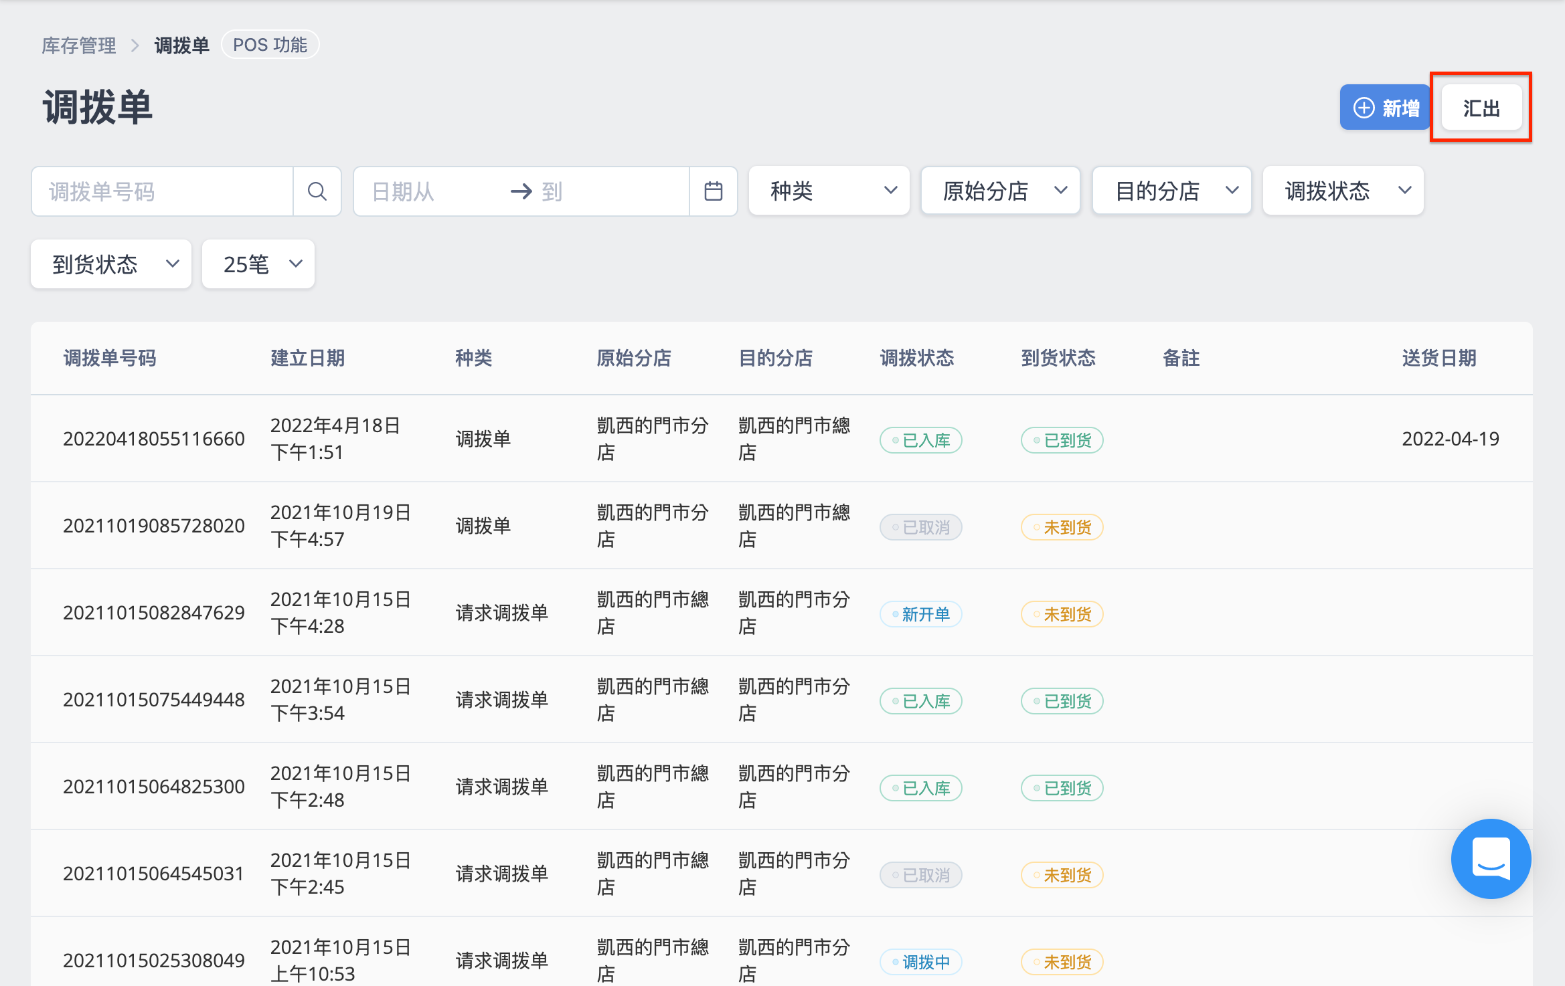The image size is (1565, 986).
Task: Go to 库存管理 breadcrumb
Action: (x=79, y=45)
